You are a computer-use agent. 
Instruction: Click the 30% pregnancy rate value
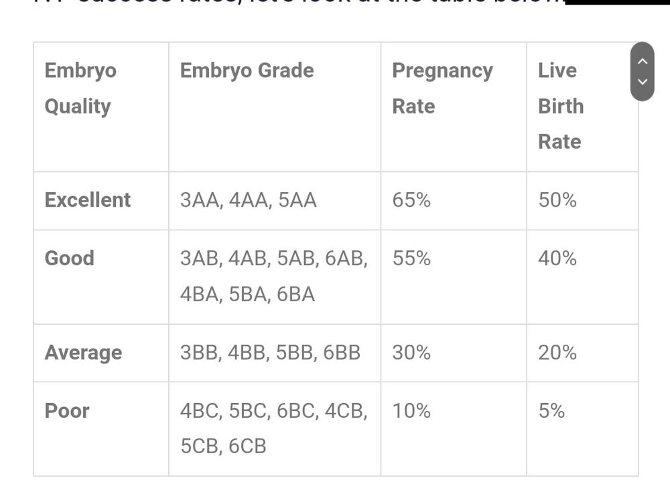411,353
